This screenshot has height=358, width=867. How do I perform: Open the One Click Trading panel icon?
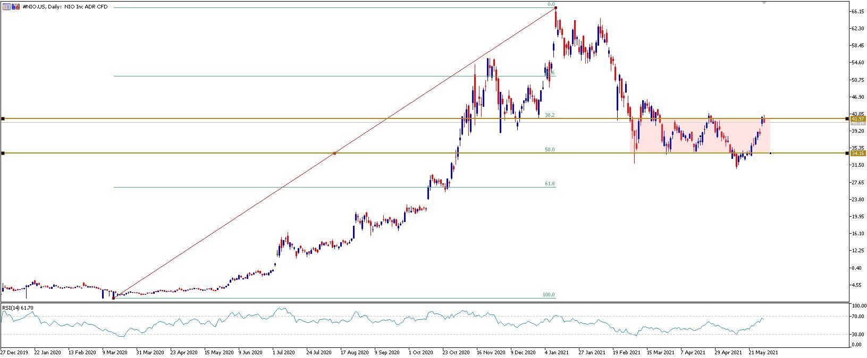click(x=6, y=7)
